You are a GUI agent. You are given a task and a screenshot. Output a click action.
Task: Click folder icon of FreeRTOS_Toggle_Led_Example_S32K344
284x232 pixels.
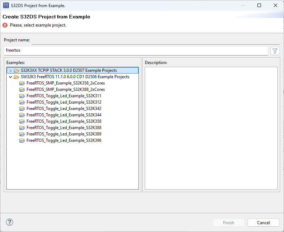pyautogui.click(x=22, y=115)
